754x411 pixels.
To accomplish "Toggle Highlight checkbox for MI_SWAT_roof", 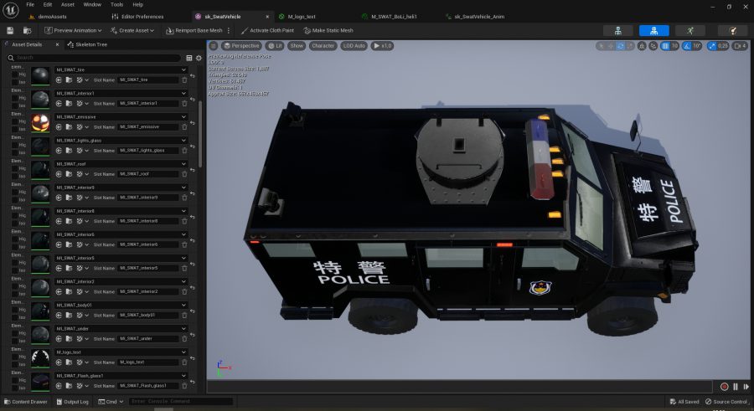I will pyautogui.click(x=14, y=169).
